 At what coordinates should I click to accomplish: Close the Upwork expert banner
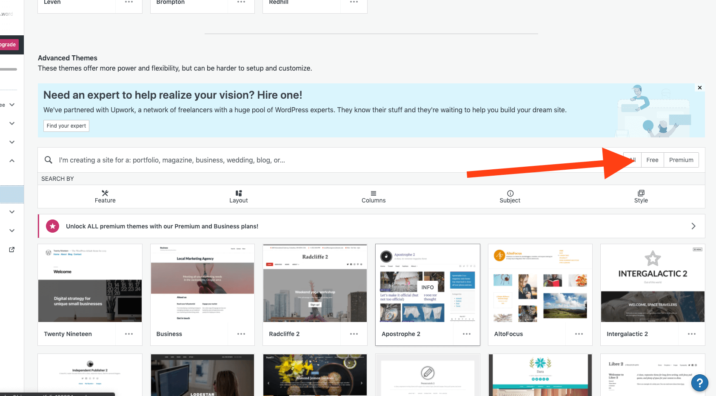coord(700,88)
